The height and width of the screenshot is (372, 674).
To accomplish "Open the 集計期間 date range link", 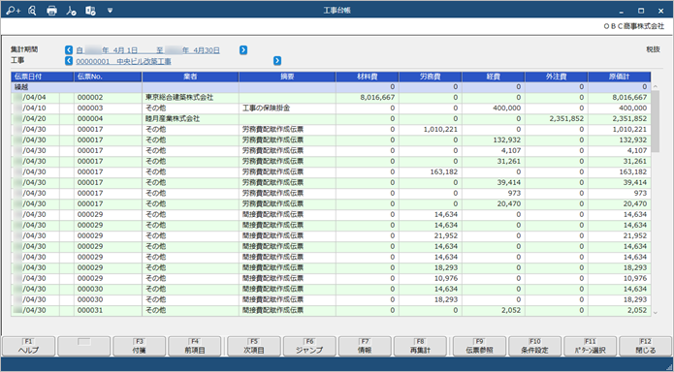I will pyautogui.click(x=148, y=50).
